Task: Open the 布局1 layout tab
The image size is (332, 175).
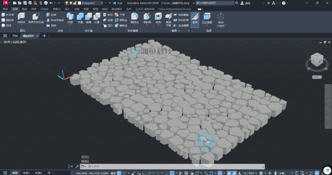Action: click(x=26, y=173)
